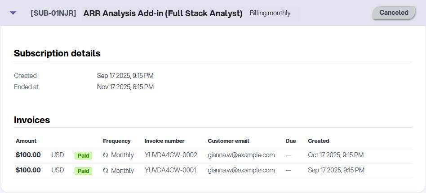
Task: Click the Due column header
Action: pos(291,141)
